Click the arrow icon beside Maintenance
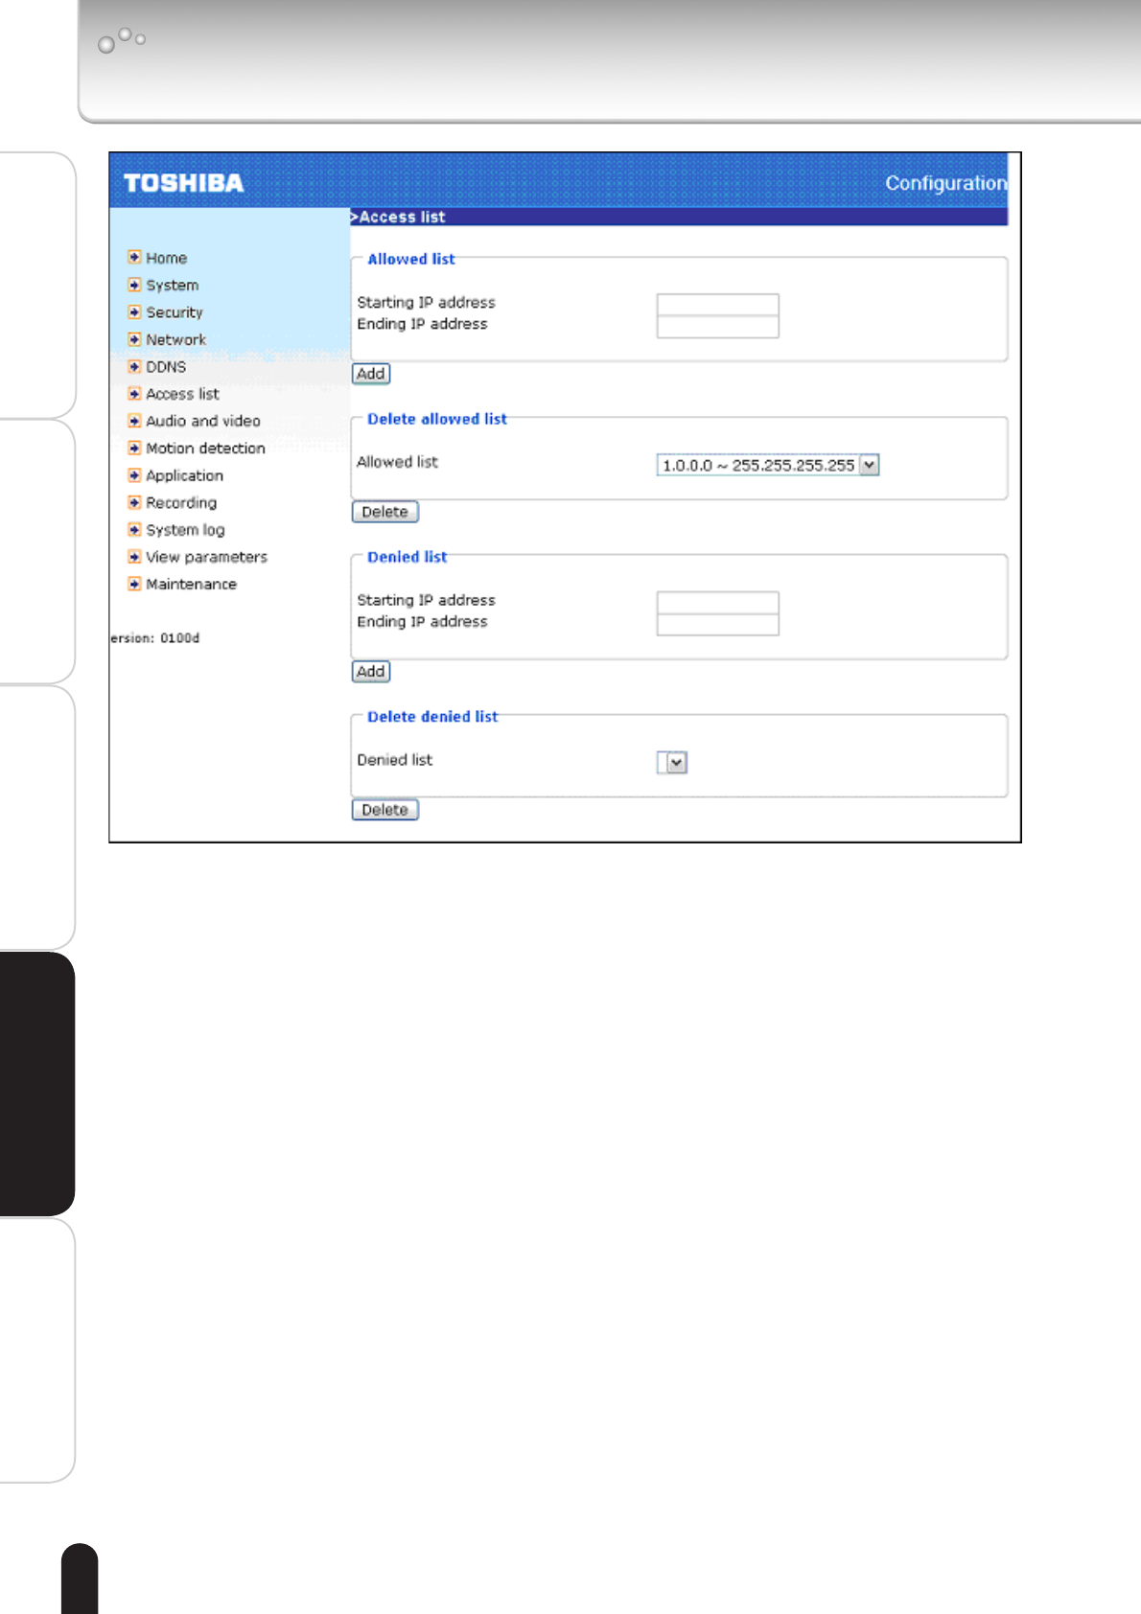The height and width of the screenshot is (1614, 1141). pos(134,583)
